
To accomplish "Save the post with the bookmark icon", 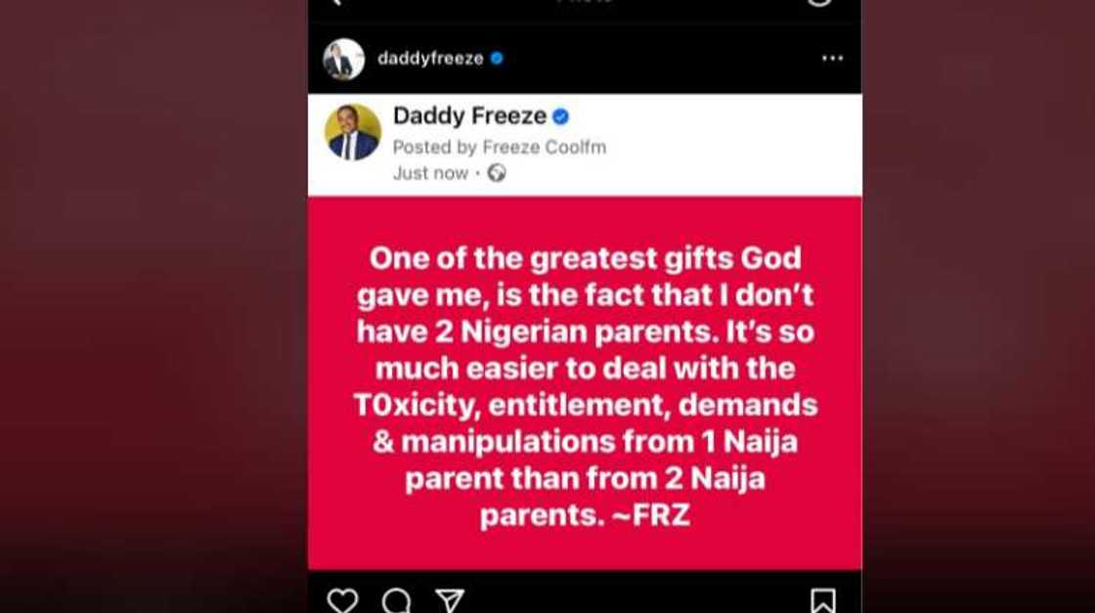I will 822,600.
